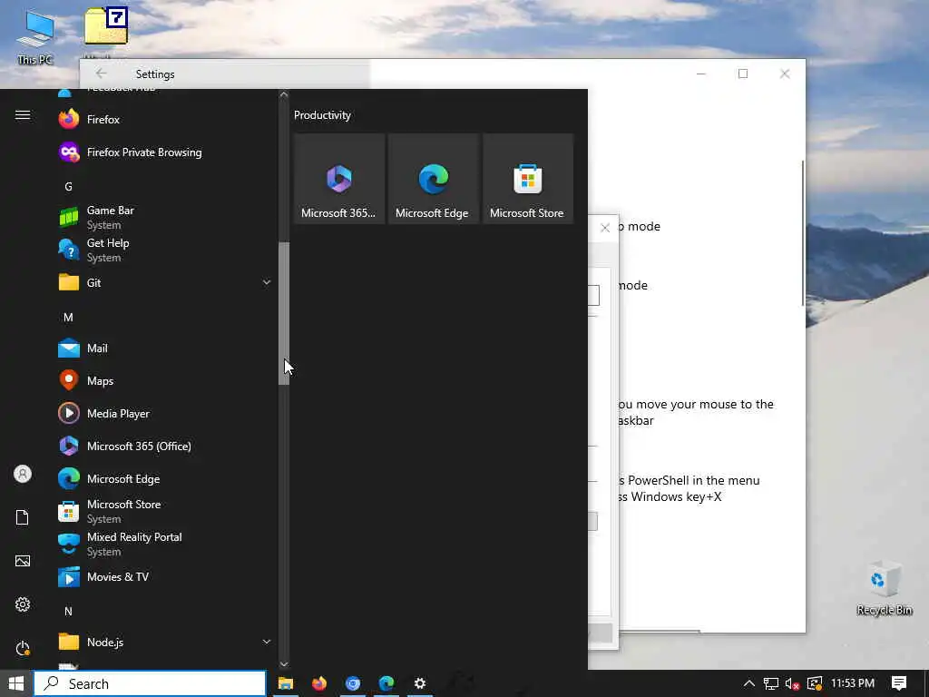Open Game Bar app entry

click(166, 218)
